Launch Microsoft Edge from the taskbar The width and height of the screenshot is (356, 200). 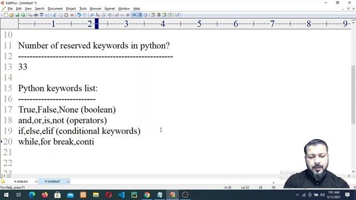coord(32,195)
